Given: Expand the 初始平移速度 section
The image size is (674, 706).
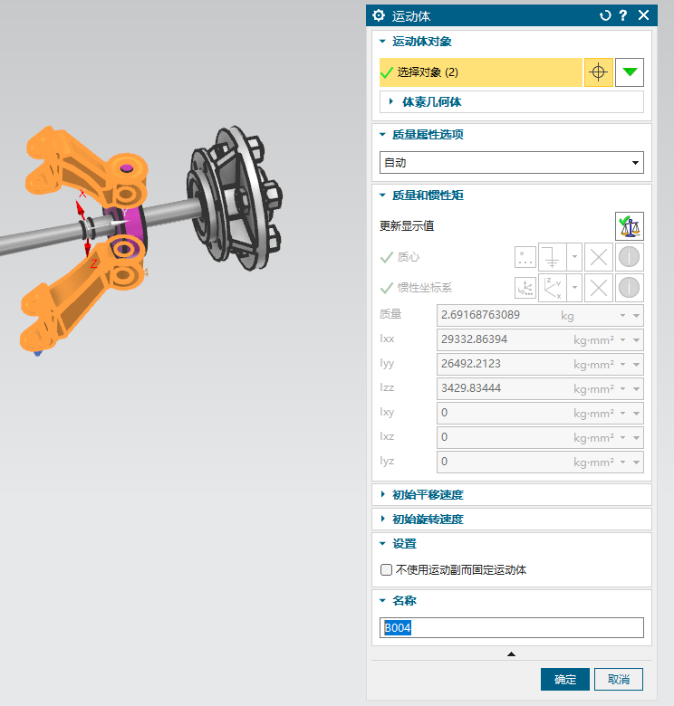Looking at the screenshot, I should [427, 494].
